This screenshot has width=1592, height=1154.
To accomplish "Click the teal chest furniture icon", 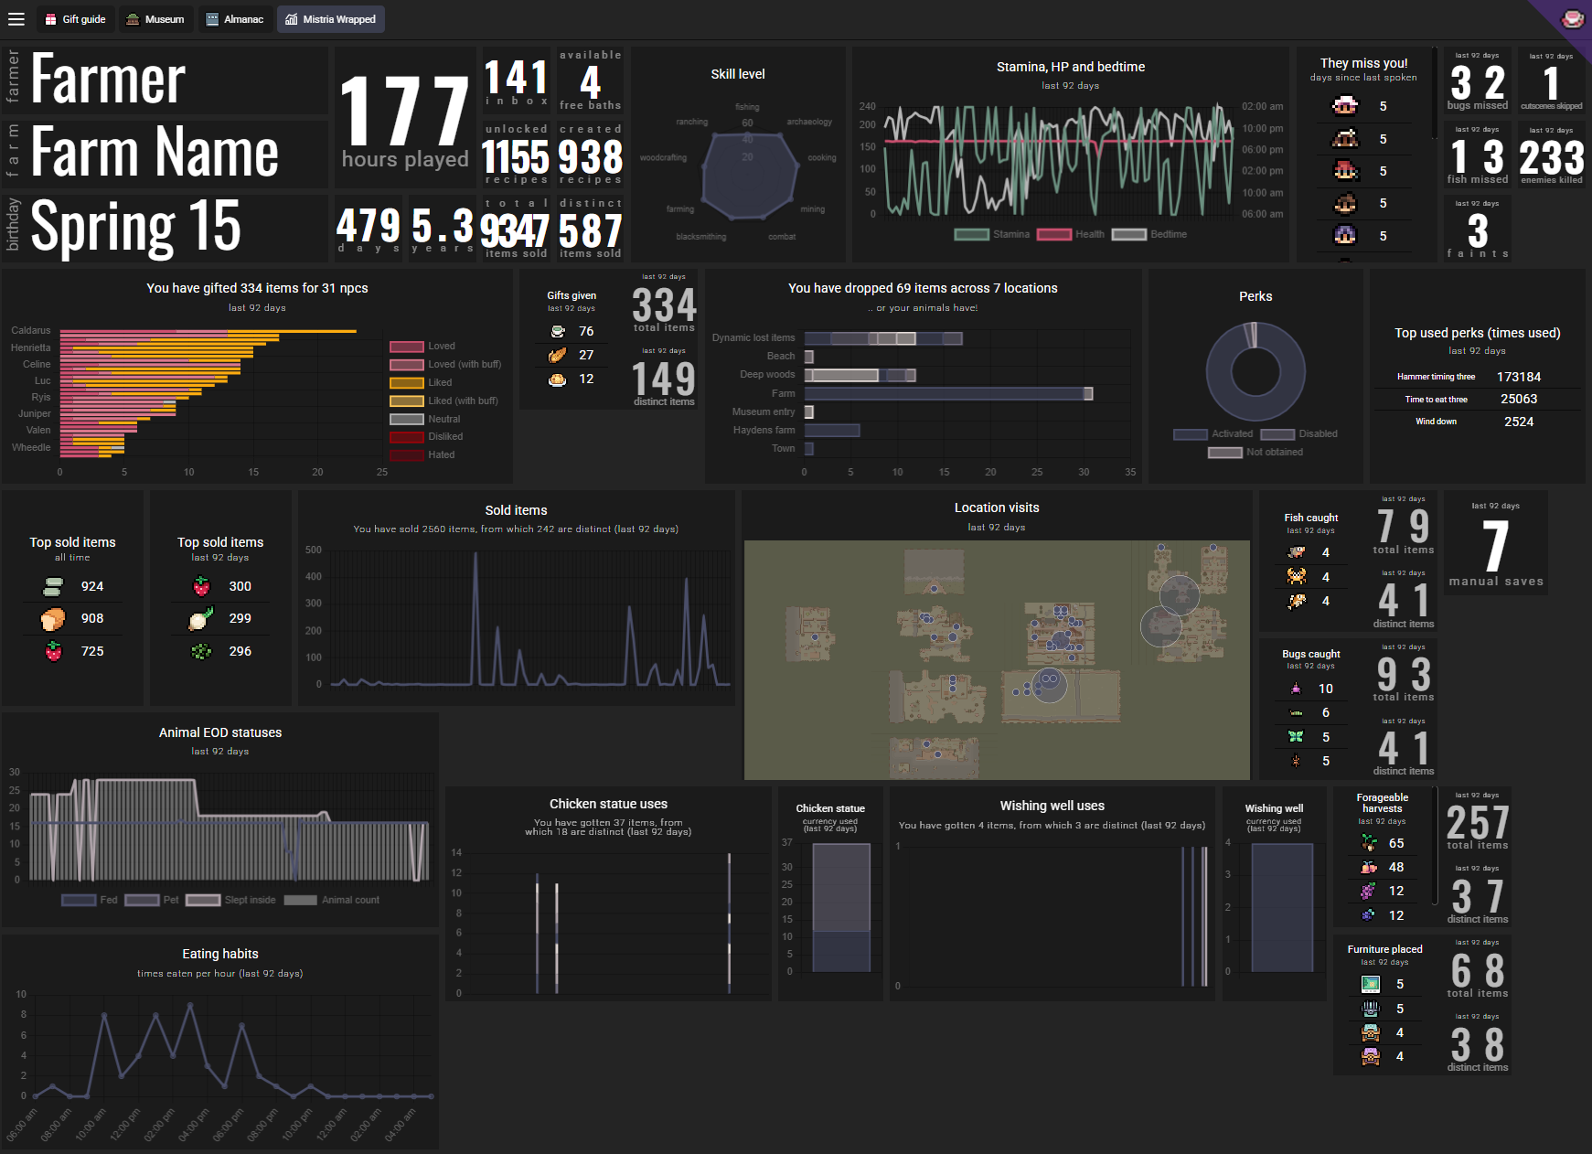I will [x=1370, y=1032].
